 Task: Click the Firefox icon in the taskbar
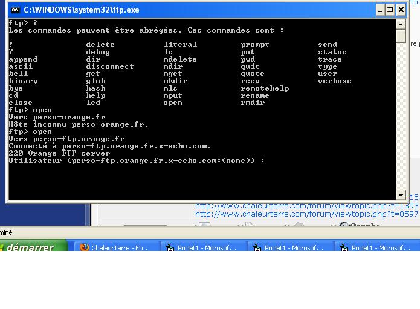[x=85, y=248]
